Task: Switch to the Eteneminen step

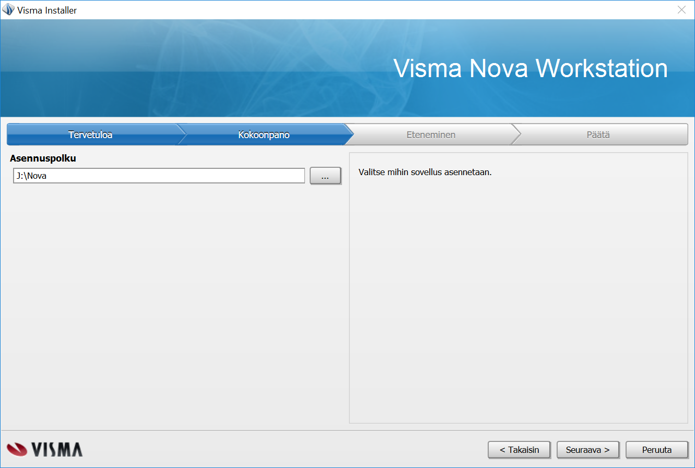Action: point(431,134)
